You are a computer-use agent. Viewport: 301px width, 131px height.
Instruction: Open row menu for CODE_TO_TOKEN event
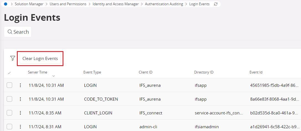tap(20, 99)
